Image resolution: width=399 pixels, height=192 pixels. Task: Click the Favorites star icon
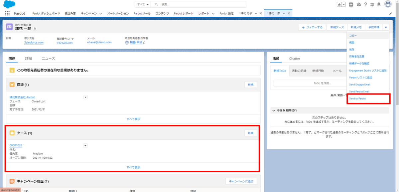[339, 4]
